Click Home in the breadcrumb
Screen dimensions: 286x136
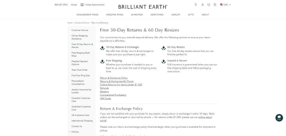(70, 23)
